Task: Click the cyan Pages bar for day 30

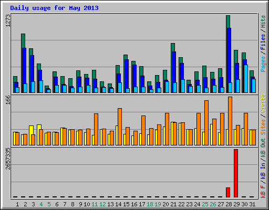Action: point(246,79)
